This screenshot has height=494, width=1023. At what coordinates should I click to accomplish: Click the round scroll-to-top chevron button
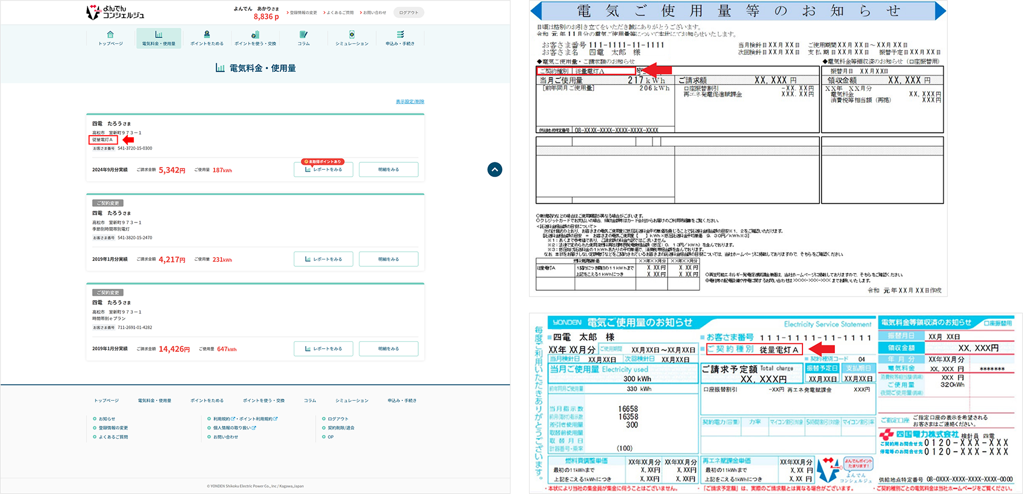coord(494,169)
